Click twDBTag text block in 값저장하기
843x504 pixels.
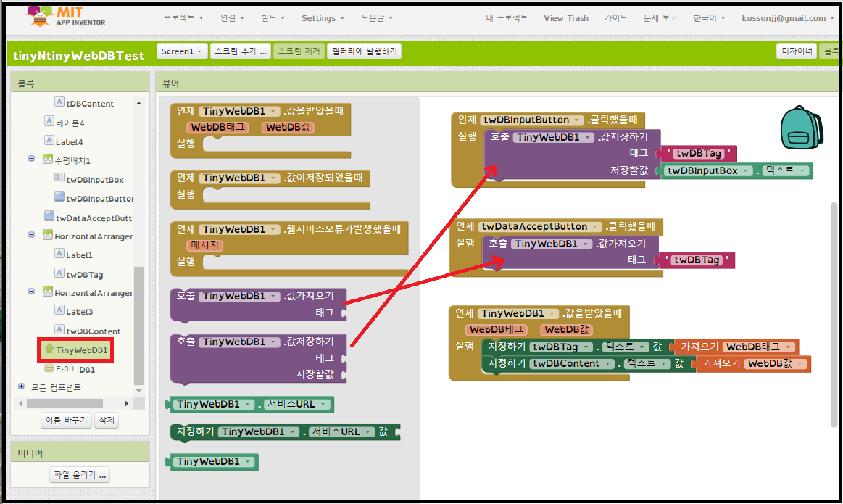tap(698, 154)
